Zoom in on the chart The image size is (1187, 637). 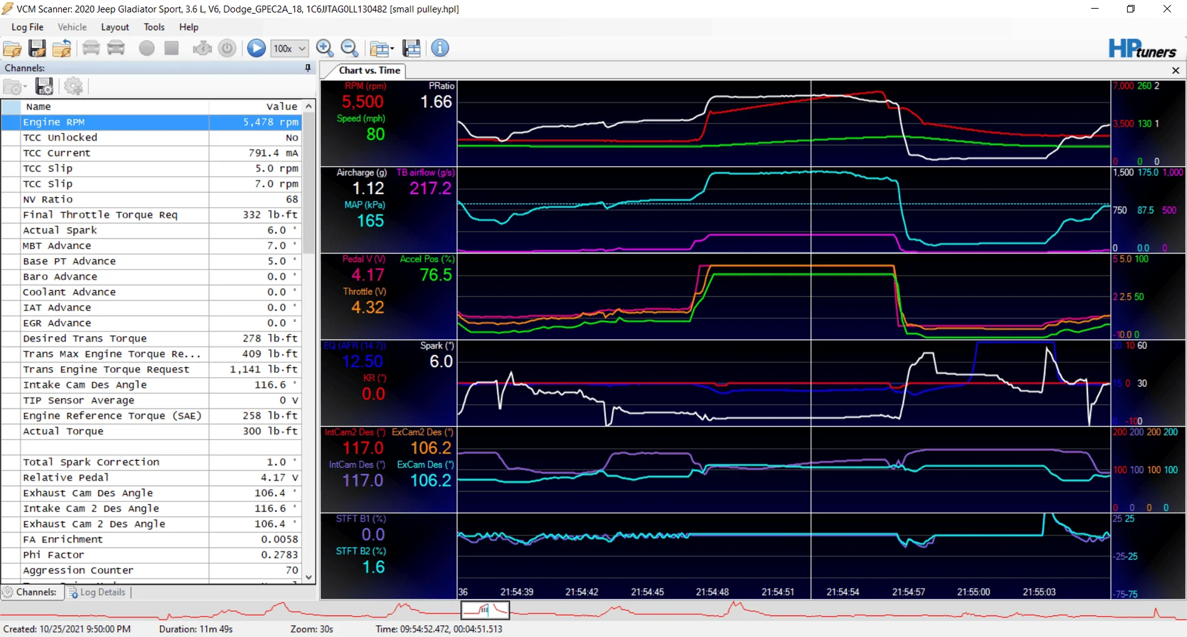click(325, 48)
